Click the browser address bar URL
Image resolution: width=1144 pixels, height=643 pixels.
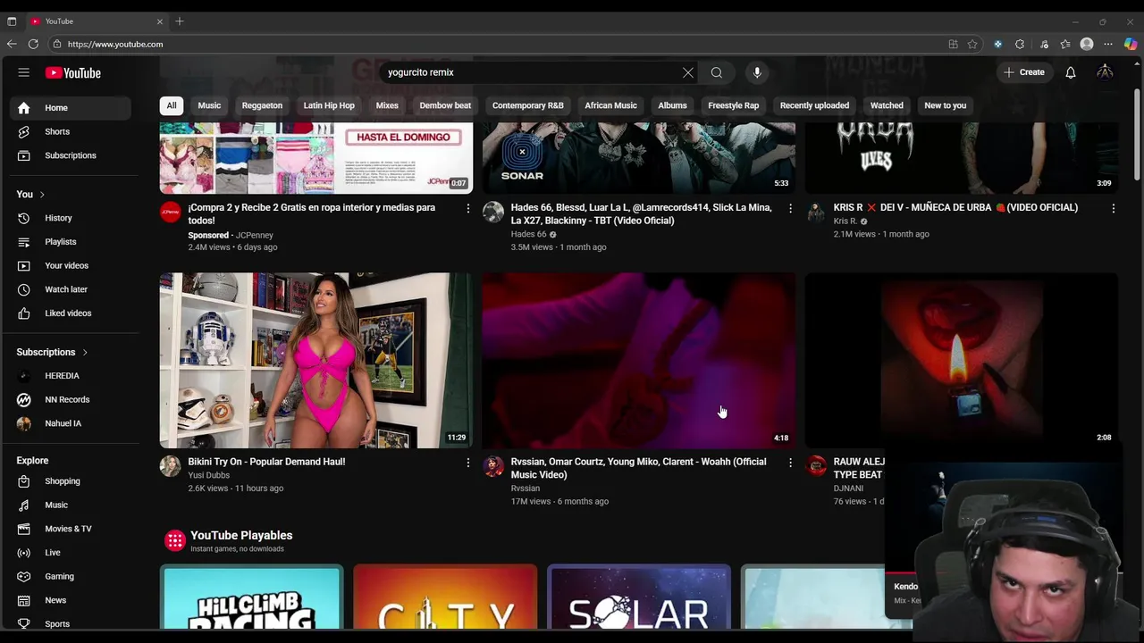[x=115, y=44]
